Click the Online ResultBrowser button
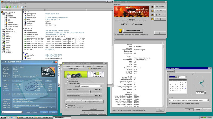The image size is (213, 119). [x=133, y=31]
